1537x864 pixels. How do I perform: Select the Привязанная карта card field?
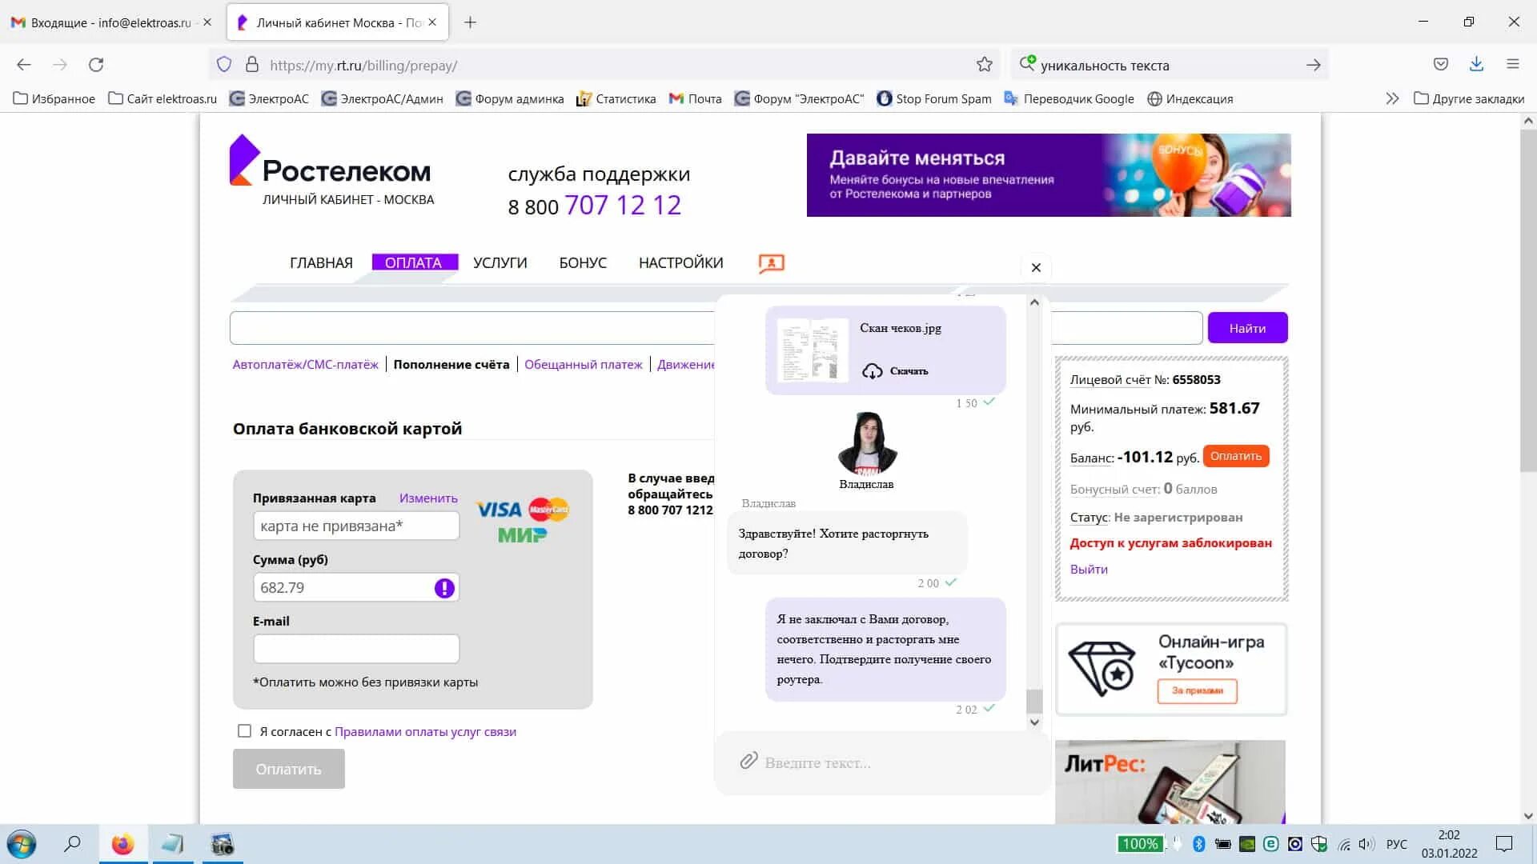355,526
